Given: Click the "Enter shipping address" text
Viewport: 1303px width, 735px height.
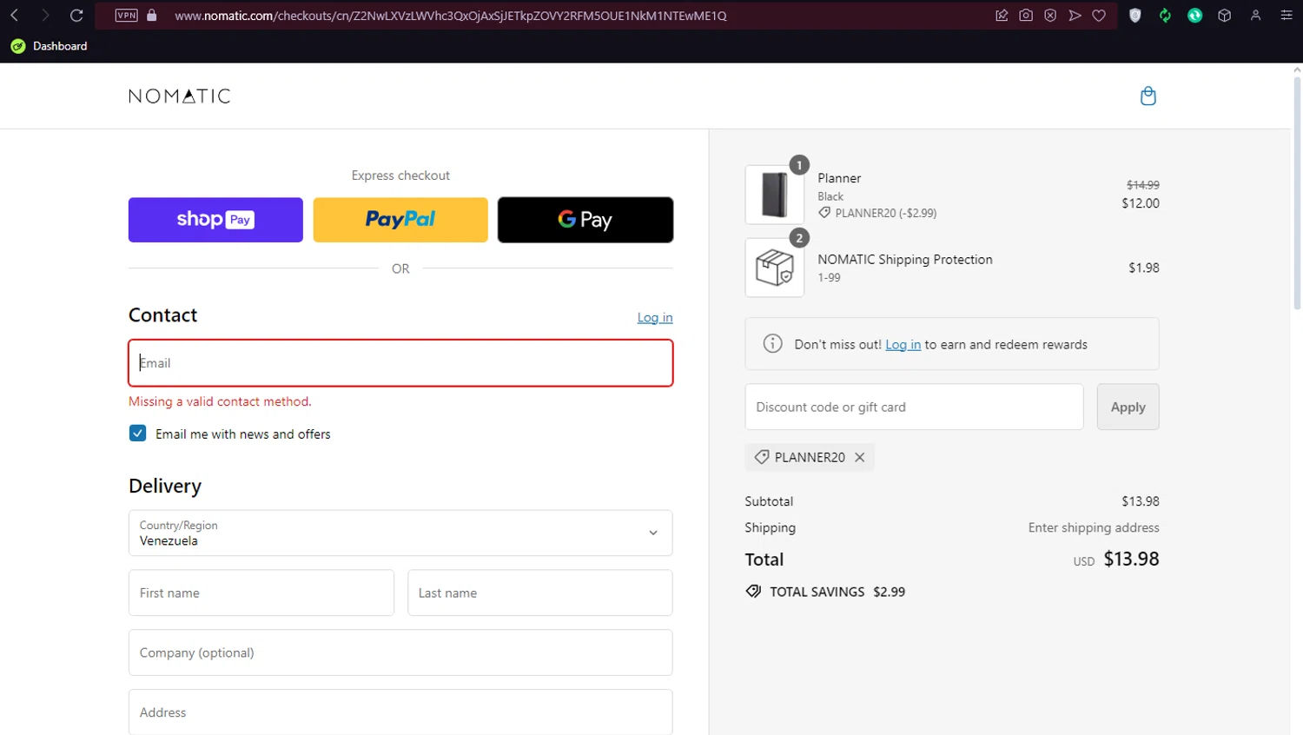Looking at the screenshot, I should [1094, 527].
